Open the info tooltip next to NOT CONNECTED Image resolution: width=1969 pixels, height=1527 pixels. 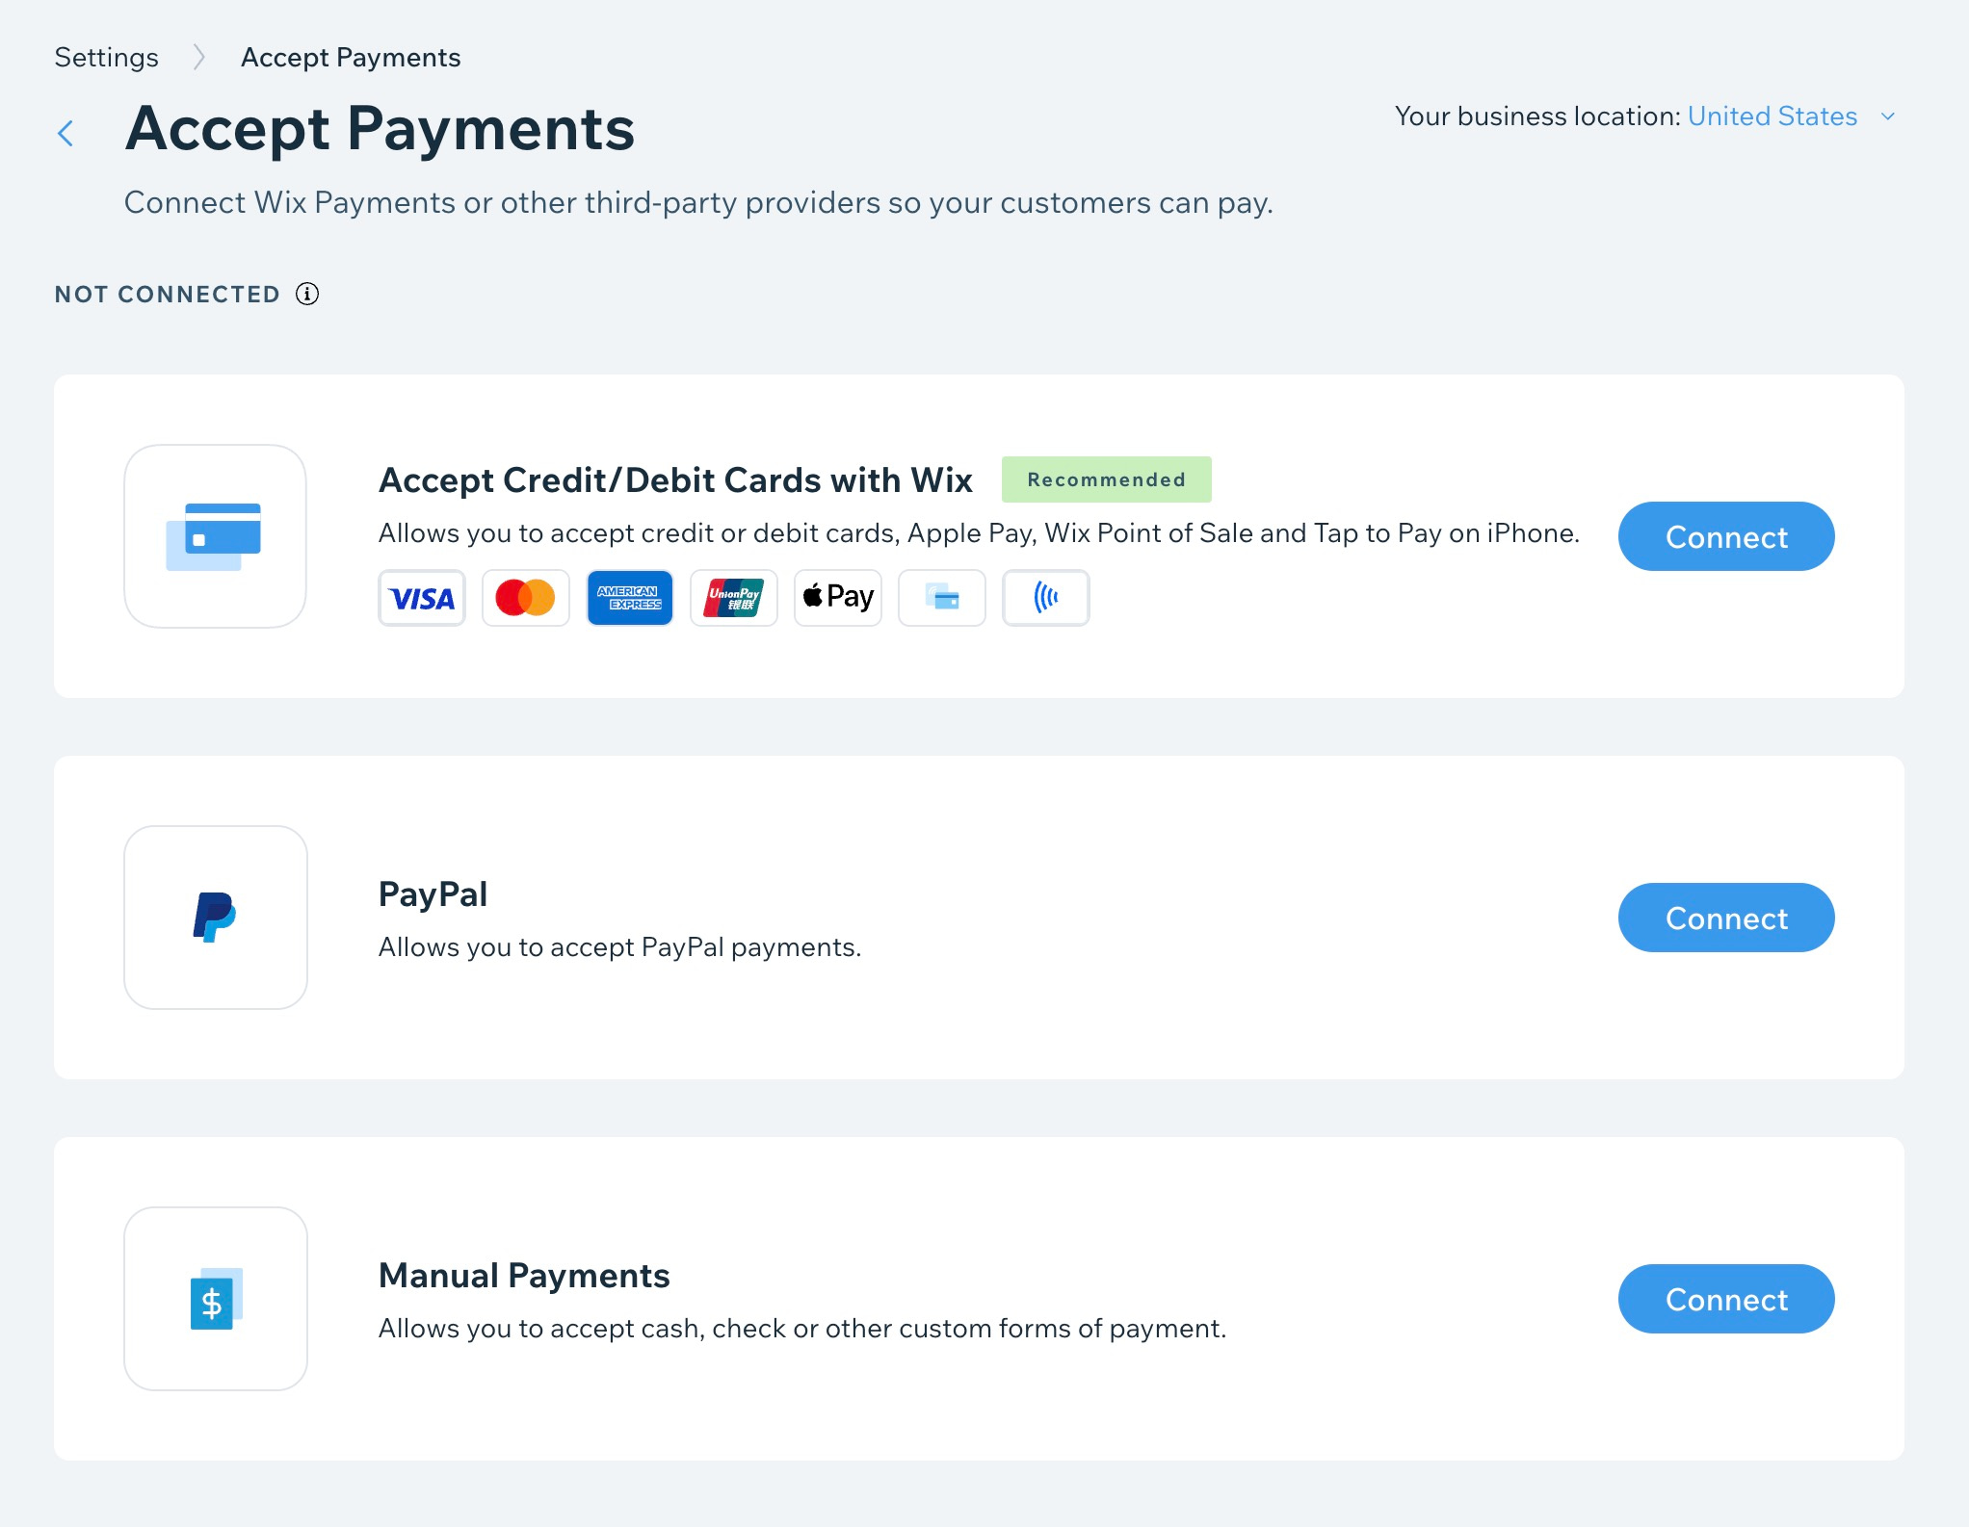pos(306,294)
